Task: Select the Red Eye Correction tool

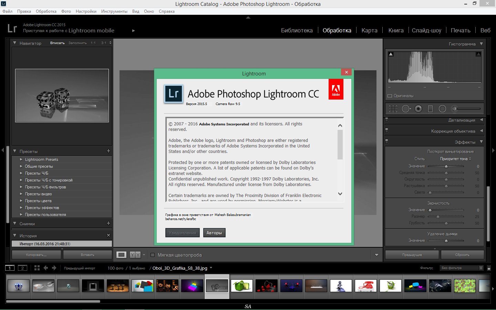Action: tap(418, 109)
